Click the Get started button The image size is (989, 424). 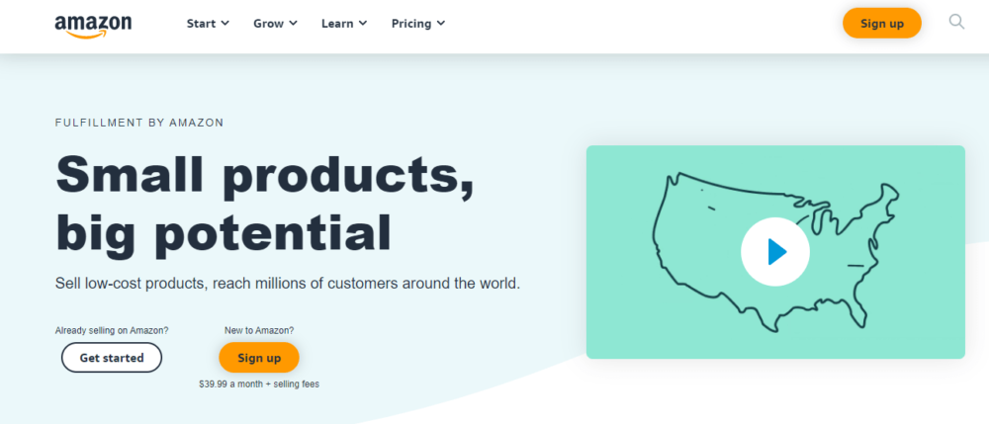pos(112,358)
